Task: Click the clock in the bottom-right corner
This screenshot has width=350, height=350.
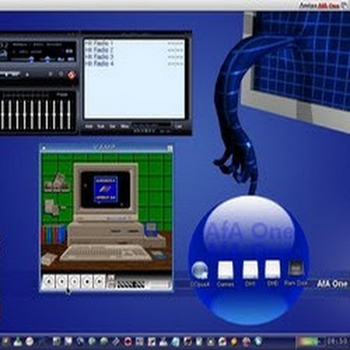Action: 337,341
